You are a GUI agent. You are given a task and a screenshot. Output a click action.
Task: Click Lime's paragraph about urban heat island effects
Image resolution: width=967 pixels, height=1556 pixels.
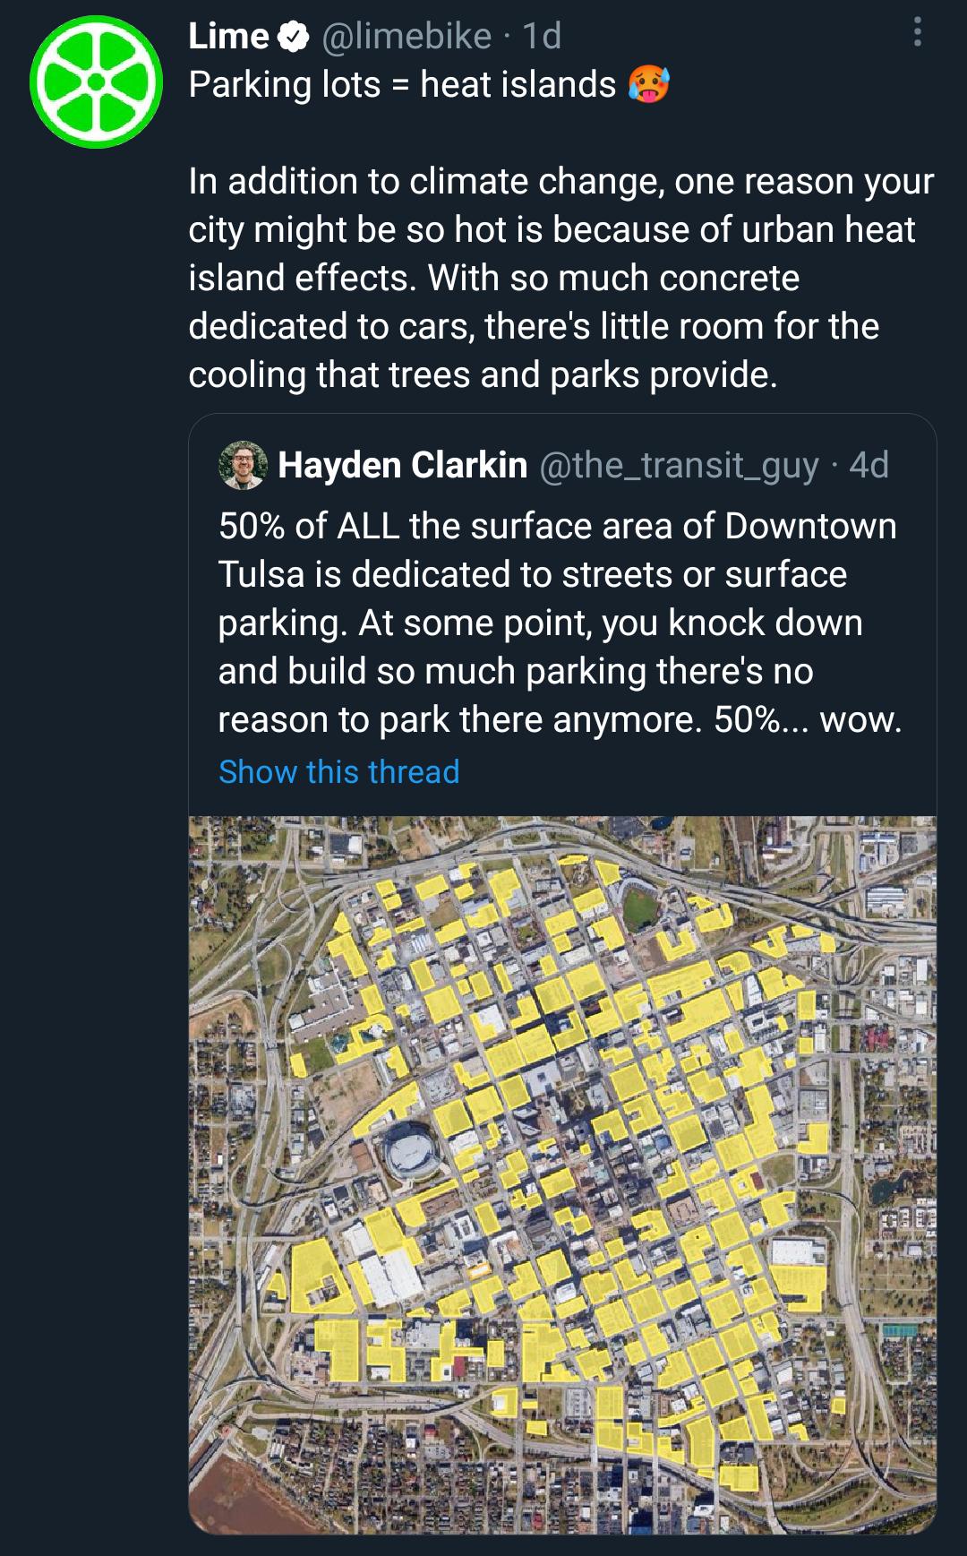[x=561, y=278]
